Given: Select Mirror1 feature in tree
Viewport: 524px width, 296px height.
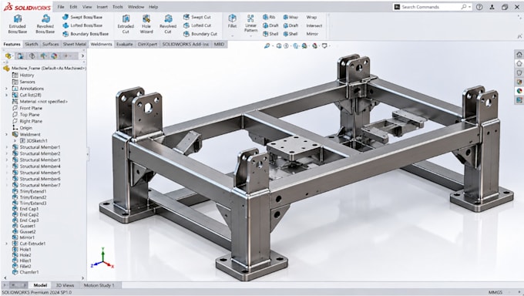Looking at the screenshot, I should (x=23, y=237).
